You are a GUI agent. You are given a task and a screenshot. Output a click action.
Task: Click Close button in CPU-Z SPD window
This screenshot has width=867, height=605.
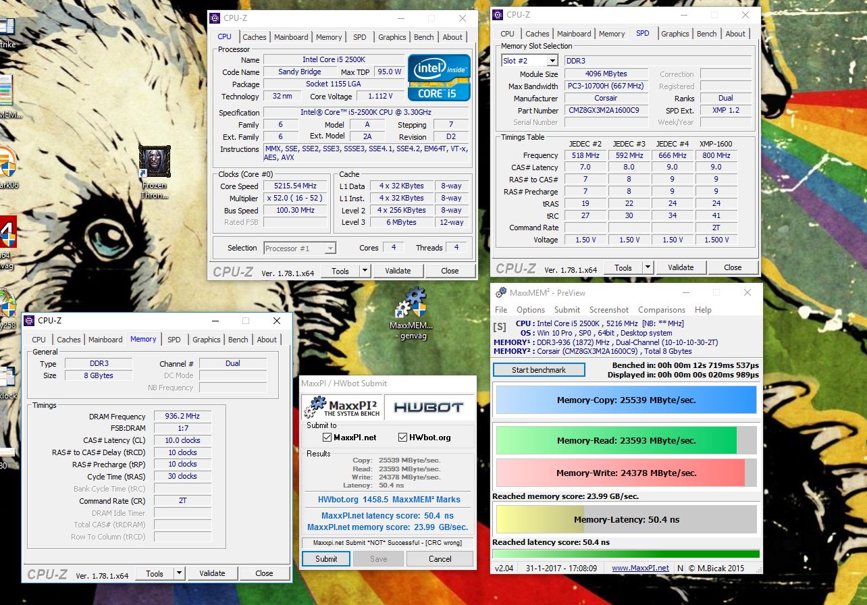click(733, 267)
